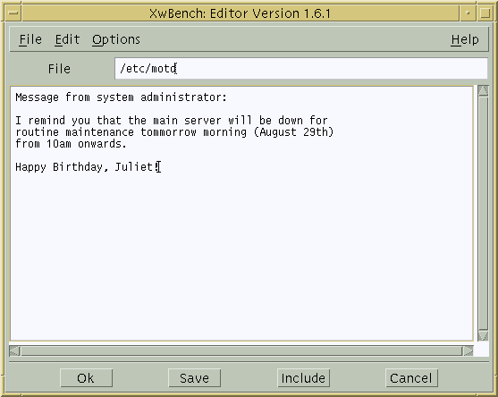Click the horizontal scrollbar right arrow
Screen dimensions: 498x397
click(x=468, y=351)
